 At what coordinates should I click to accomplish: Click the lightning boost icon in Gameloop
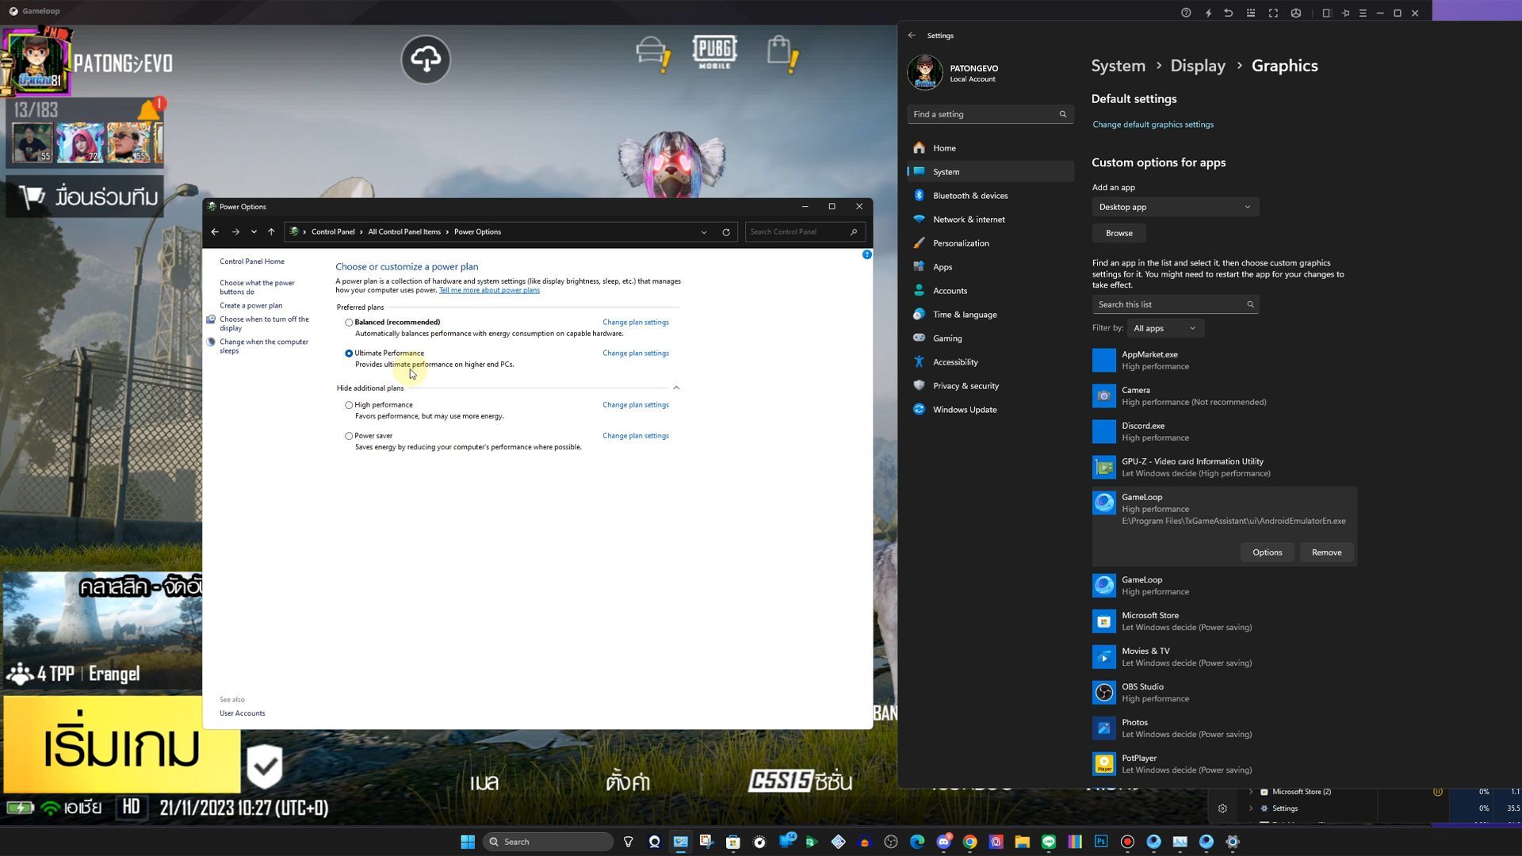tap(1208, 13)
